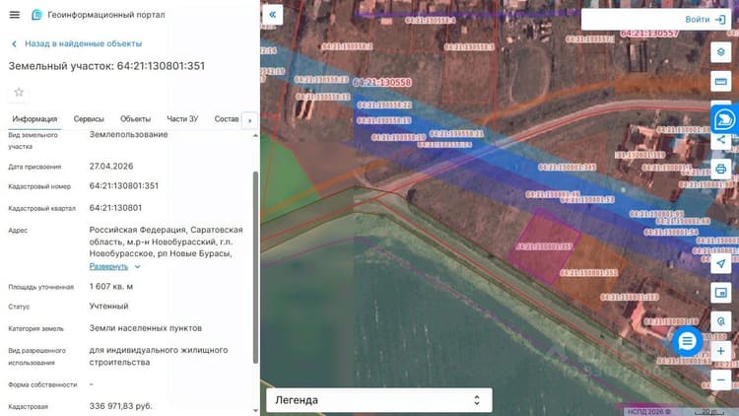Image resolution: width=739 pixels, height=416 pixels.
Task: Show more tabs with right arrow
Action: point(249,120)
